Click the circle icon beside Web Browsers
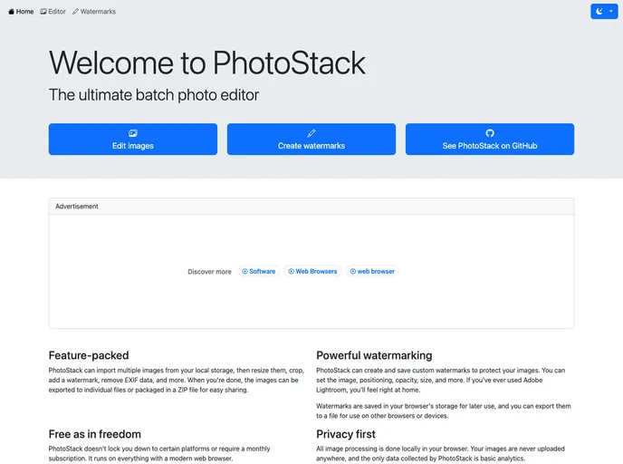The height and width of the screenshot is (464, 623). pyautogui.click(x=291, y=271)
